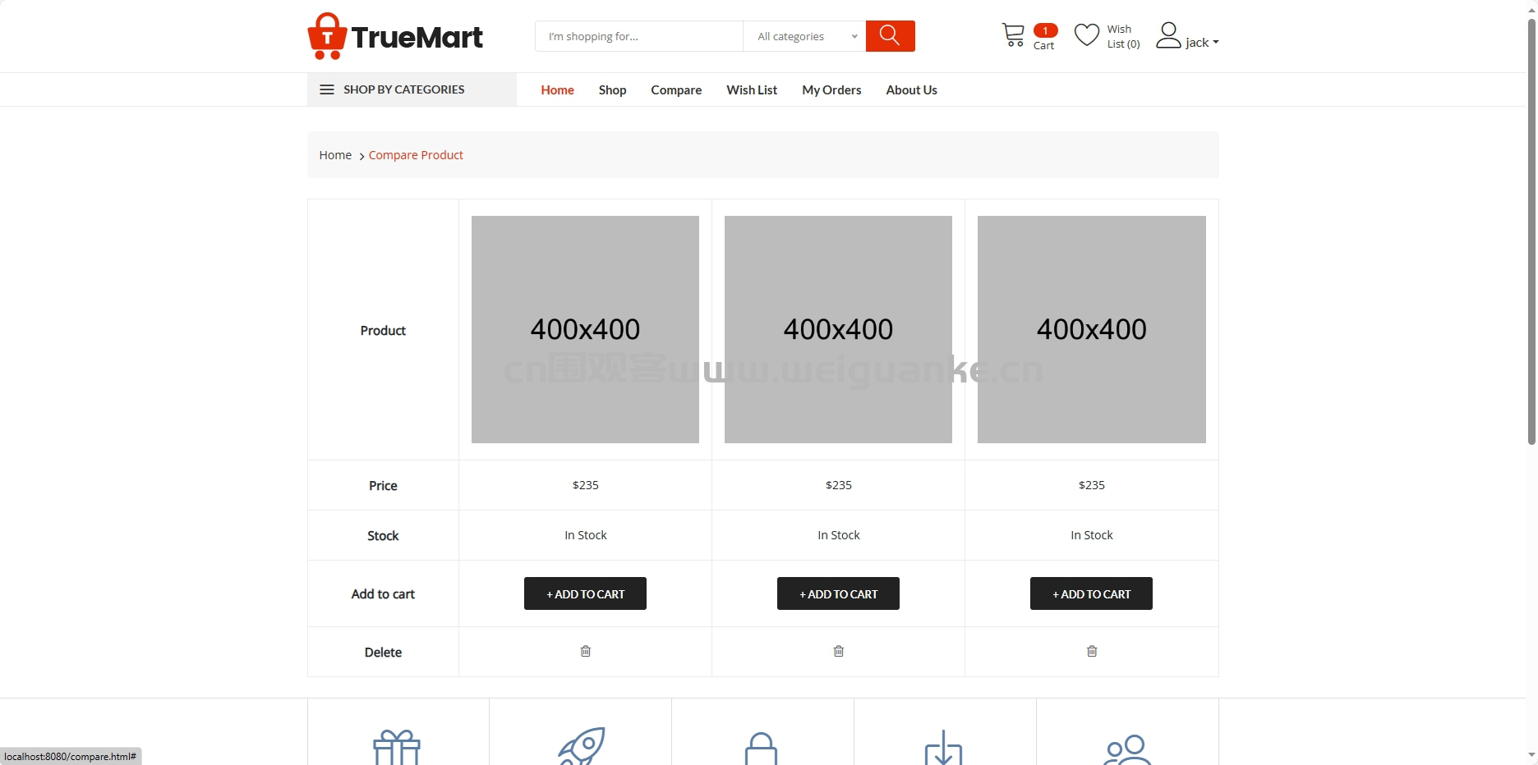
Task: Click the Compare Product breadcrumb
Action: [x=416, y=155]
